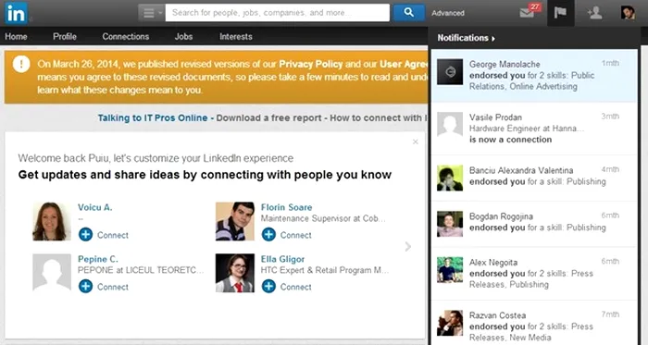Click Pepine C. placeholder avatar

(x=52, y=273)
